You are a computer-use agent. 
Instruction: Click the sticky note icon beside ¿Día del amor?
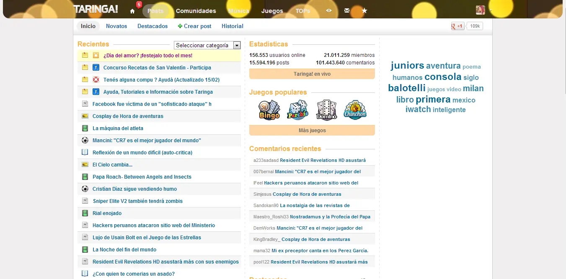click(x=85, y=55)
